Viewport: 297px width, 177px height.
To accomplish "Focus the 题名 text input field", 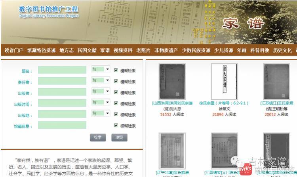I will (x=62, y=70).
